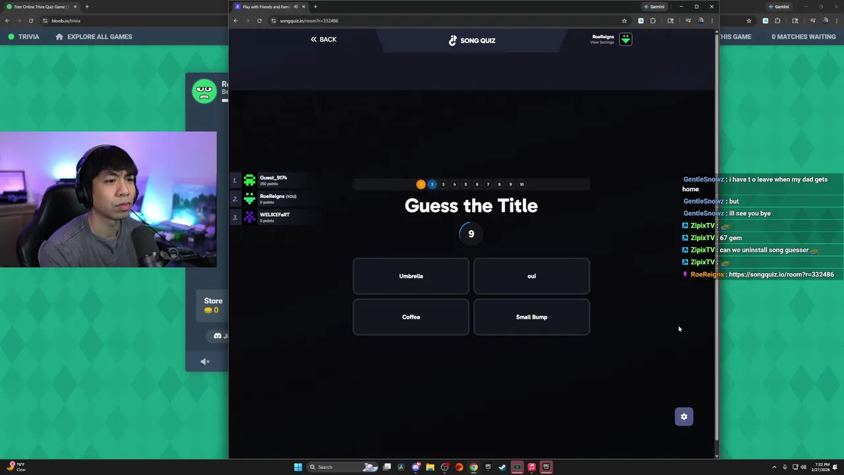
Task: Go back using the BACK button
Action: coord(324,40)
